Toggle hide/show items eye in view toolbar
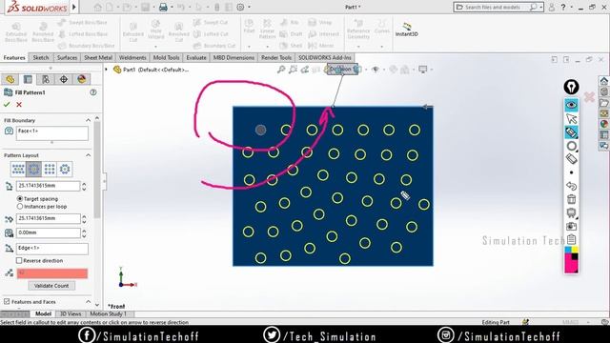Screen dimensions: 610x343 (376, 70)
